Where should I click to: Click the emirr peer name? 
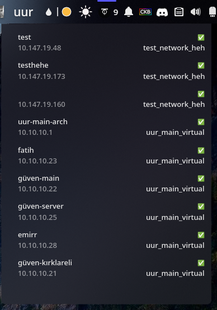[x=27, y=235]
